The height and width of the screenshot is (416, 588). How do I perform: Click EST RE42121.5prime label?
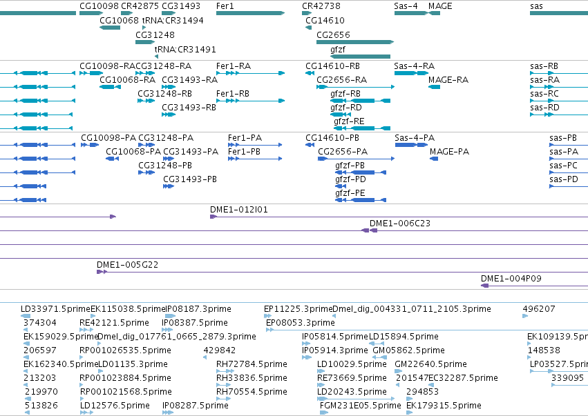pos(115,323)
